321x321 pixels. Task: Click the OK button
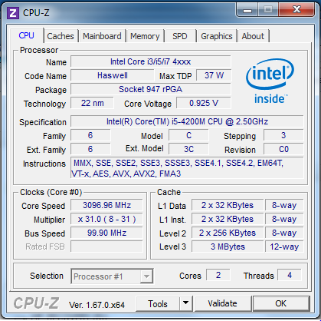(x=280, y=303)
